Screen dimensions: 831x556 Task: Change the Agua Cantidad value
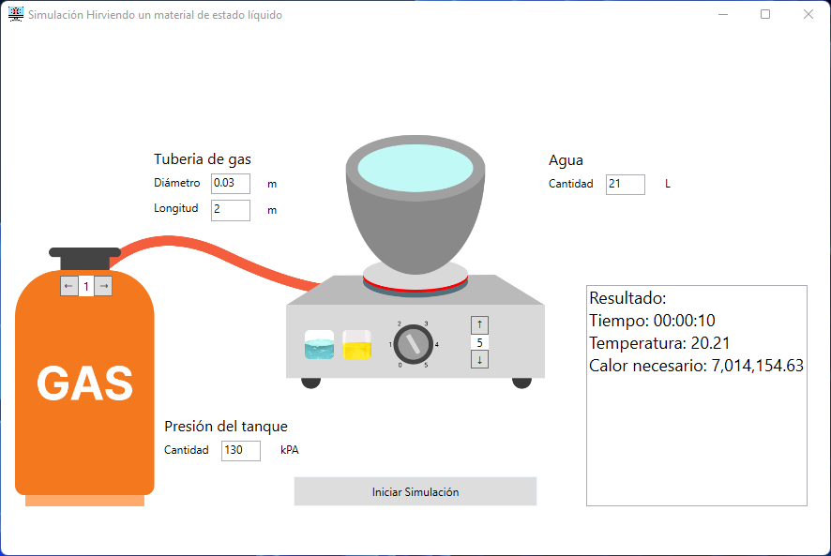tap(625, 184)
